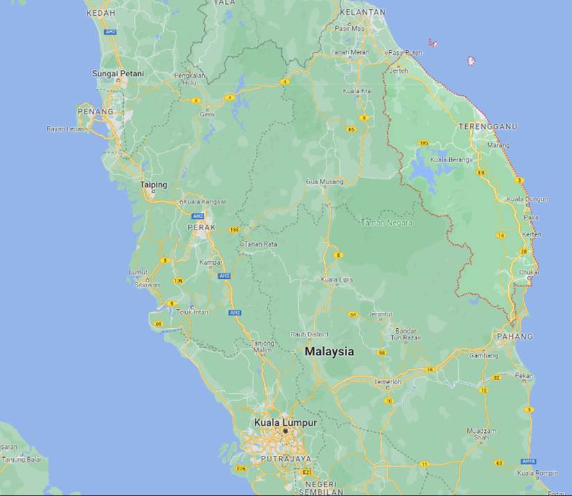
Task: Click the E26 highway shield icon
Action: pyautogui.click(x=242, y=468)
